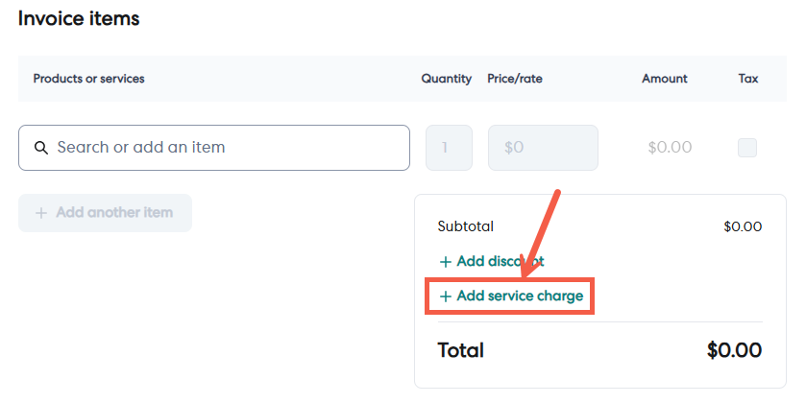This screenshot has width=806, height=403.
Task: Click the plus icon beside Add another item
Action: (x=41, y=213)
